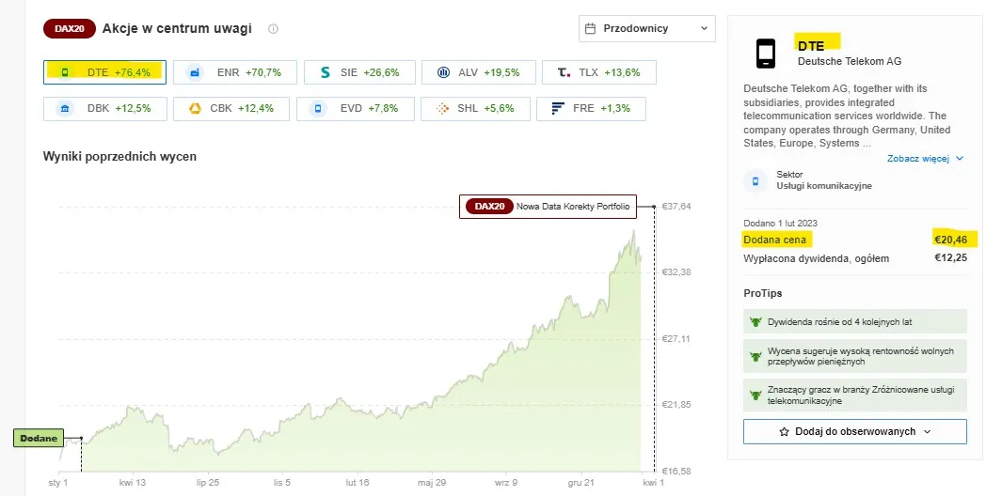Click the Usługi komunikacyjne sector icon
The image size is (986, 496).
pyautogui.click(x=755, y=180)
